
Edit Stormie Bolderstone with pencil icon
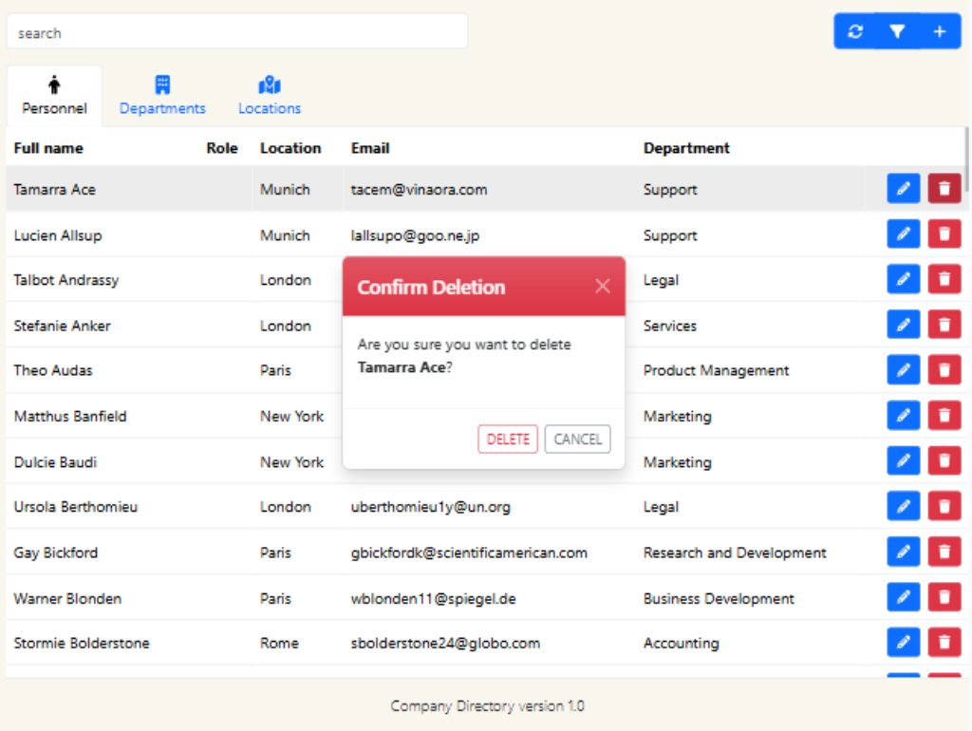click(x=904, y=643)
